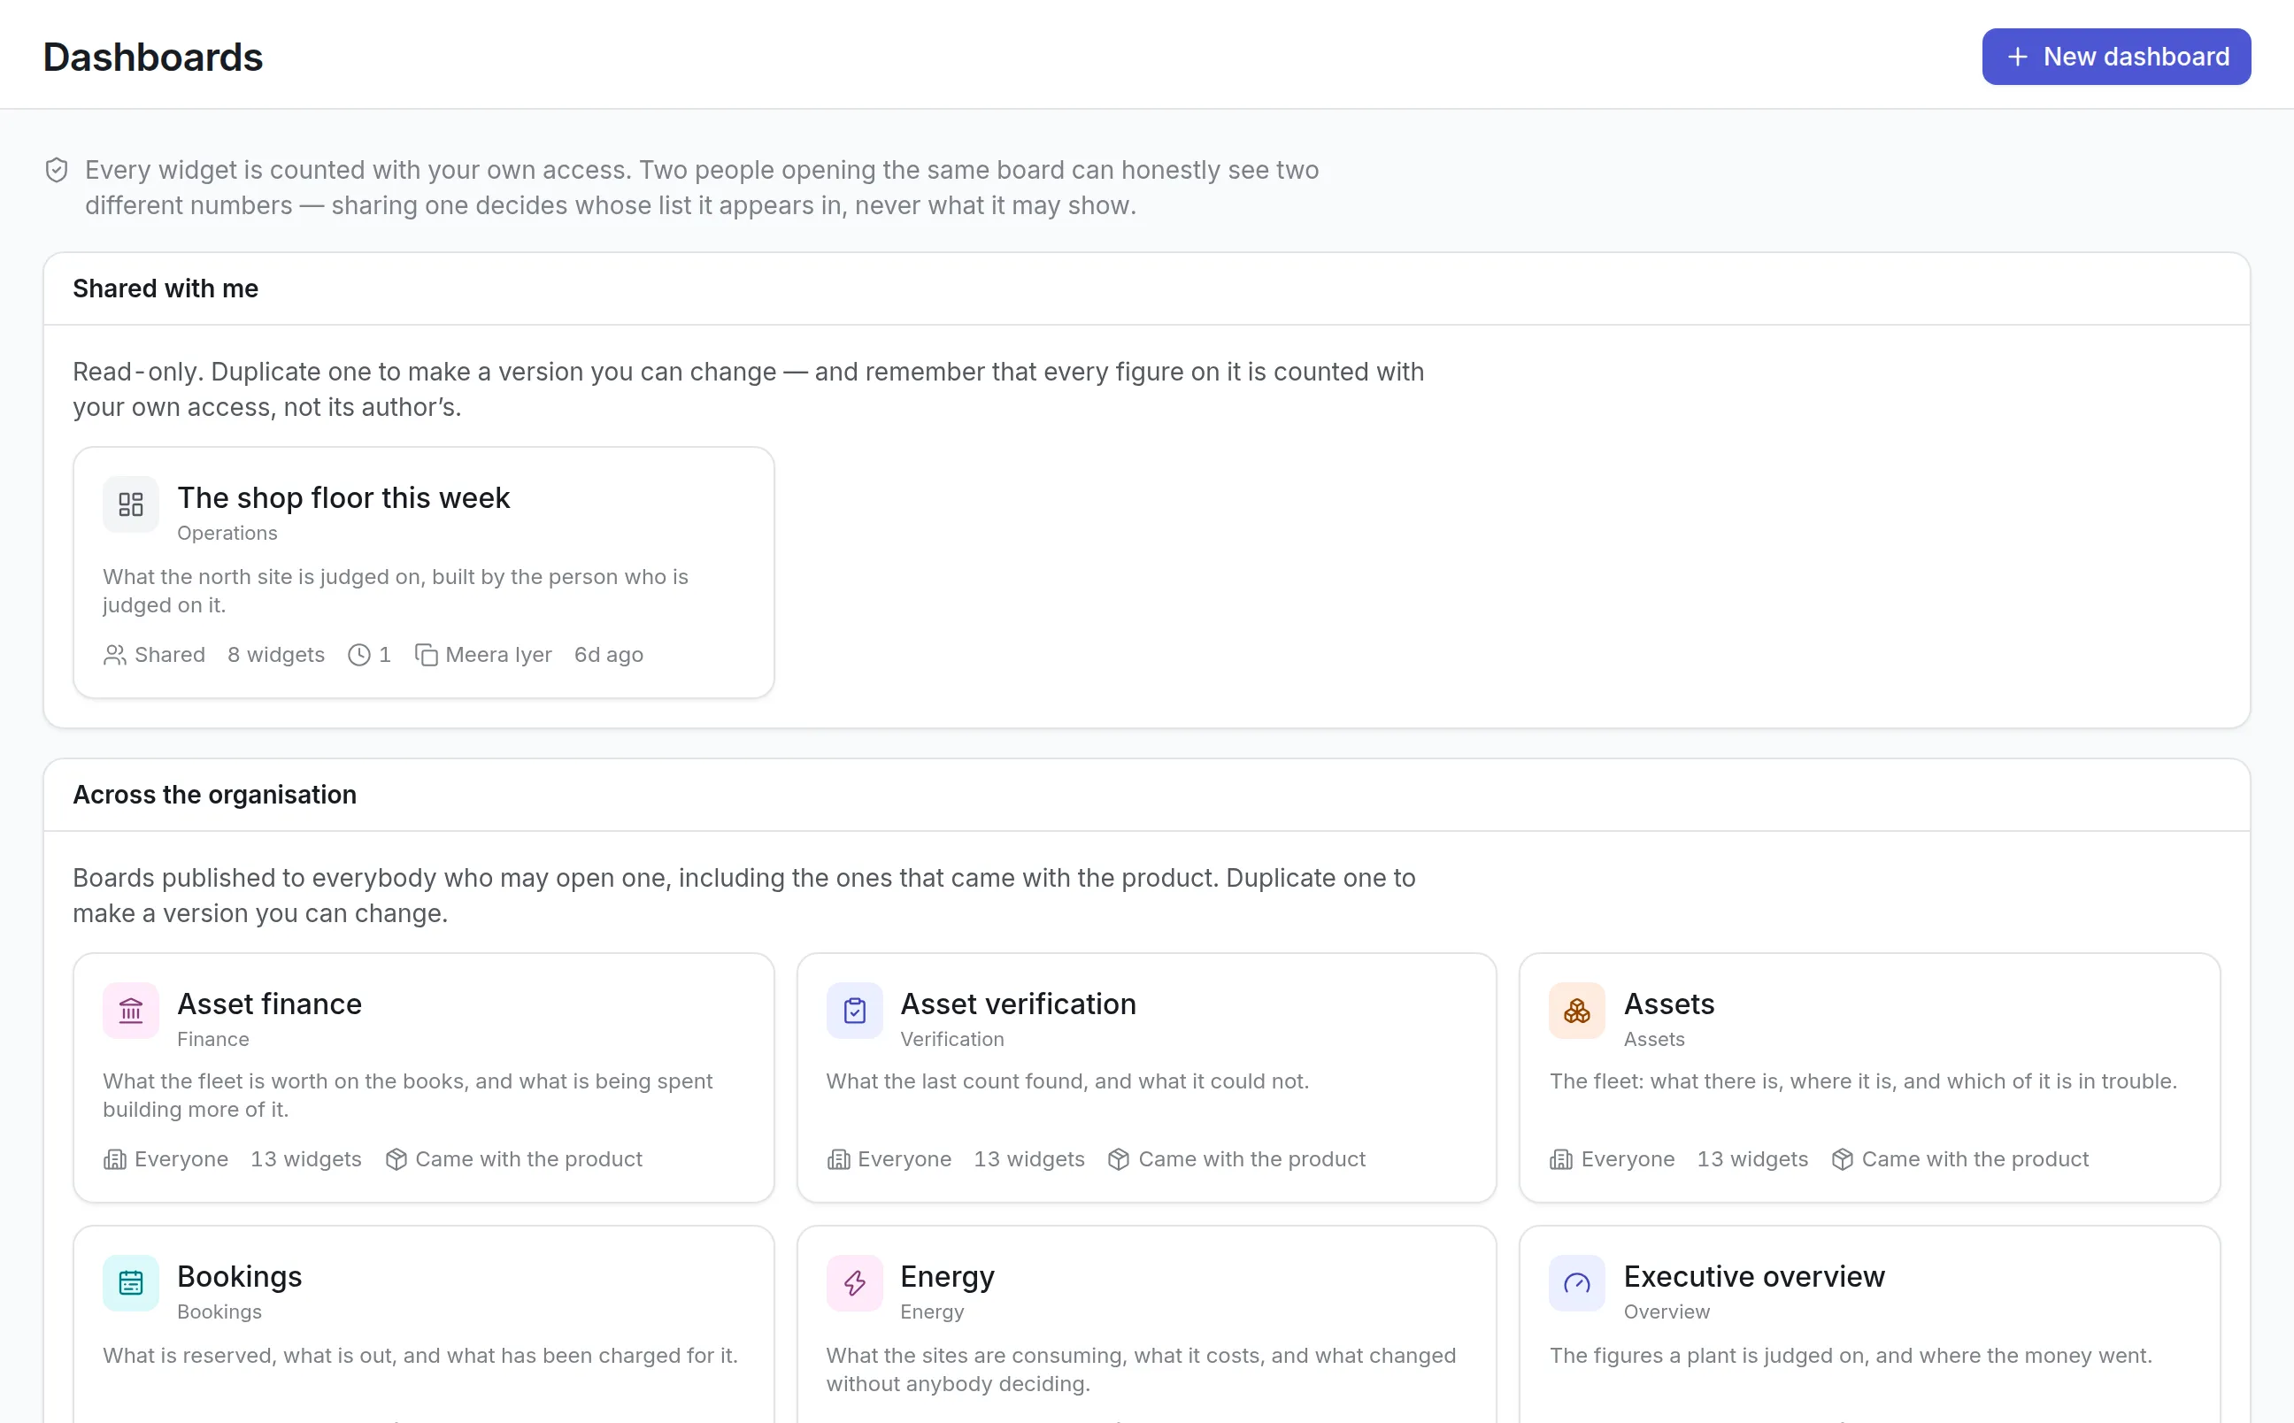Open the Assets dashboard title
2294x1423 pixels.
[1669, 1004]
